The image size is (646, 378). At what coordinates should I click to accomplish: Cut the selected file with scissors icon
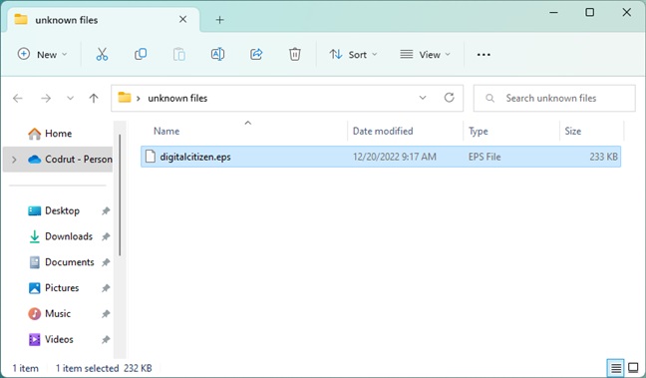point(102,55)
